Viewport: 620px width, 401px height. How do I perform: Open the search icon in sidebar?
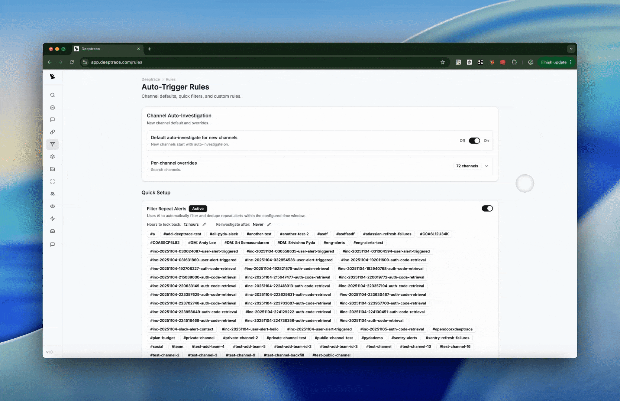click(52, 95)
